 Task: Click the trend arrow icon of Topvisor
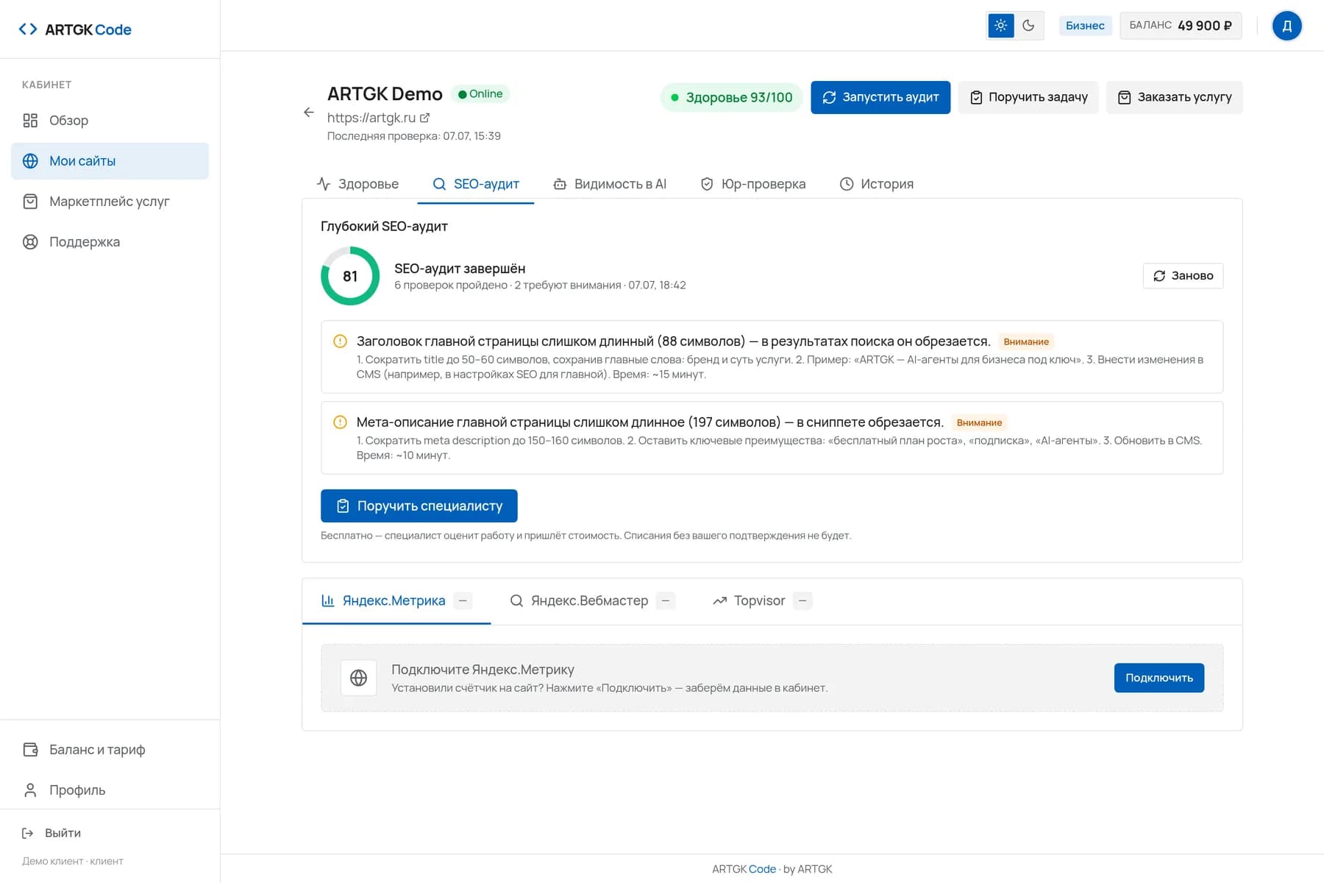[x=719, y=601]
